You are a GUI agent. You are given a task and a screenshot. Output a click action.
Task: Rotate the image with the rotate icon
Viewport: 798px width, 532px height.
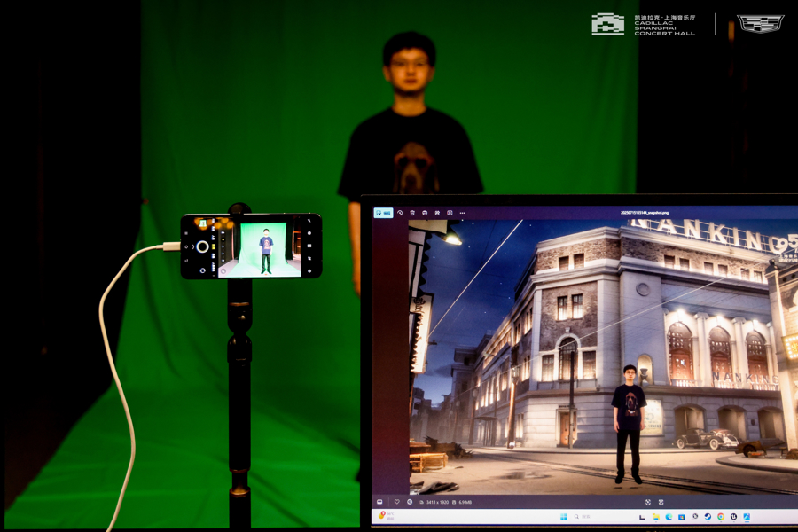400,213
